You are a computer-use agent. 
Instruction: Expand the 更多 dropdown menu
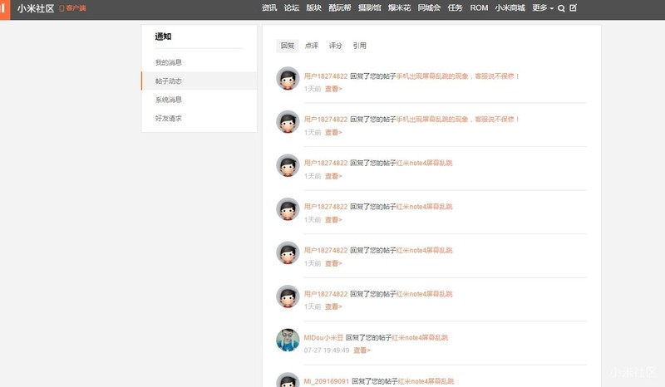pos(543,7)
